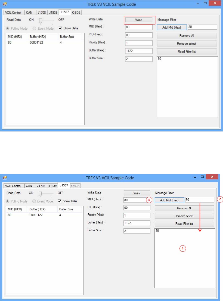Toggle Show Data checkbox in upper window
223x301 pixels.
pos(68,28)
